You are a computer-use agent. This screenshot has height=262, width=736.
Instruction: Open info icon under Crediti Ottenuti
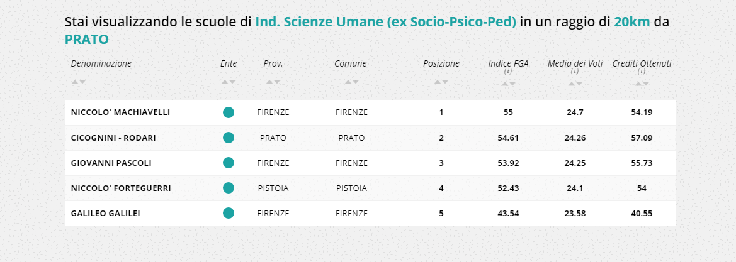(642, 72)
